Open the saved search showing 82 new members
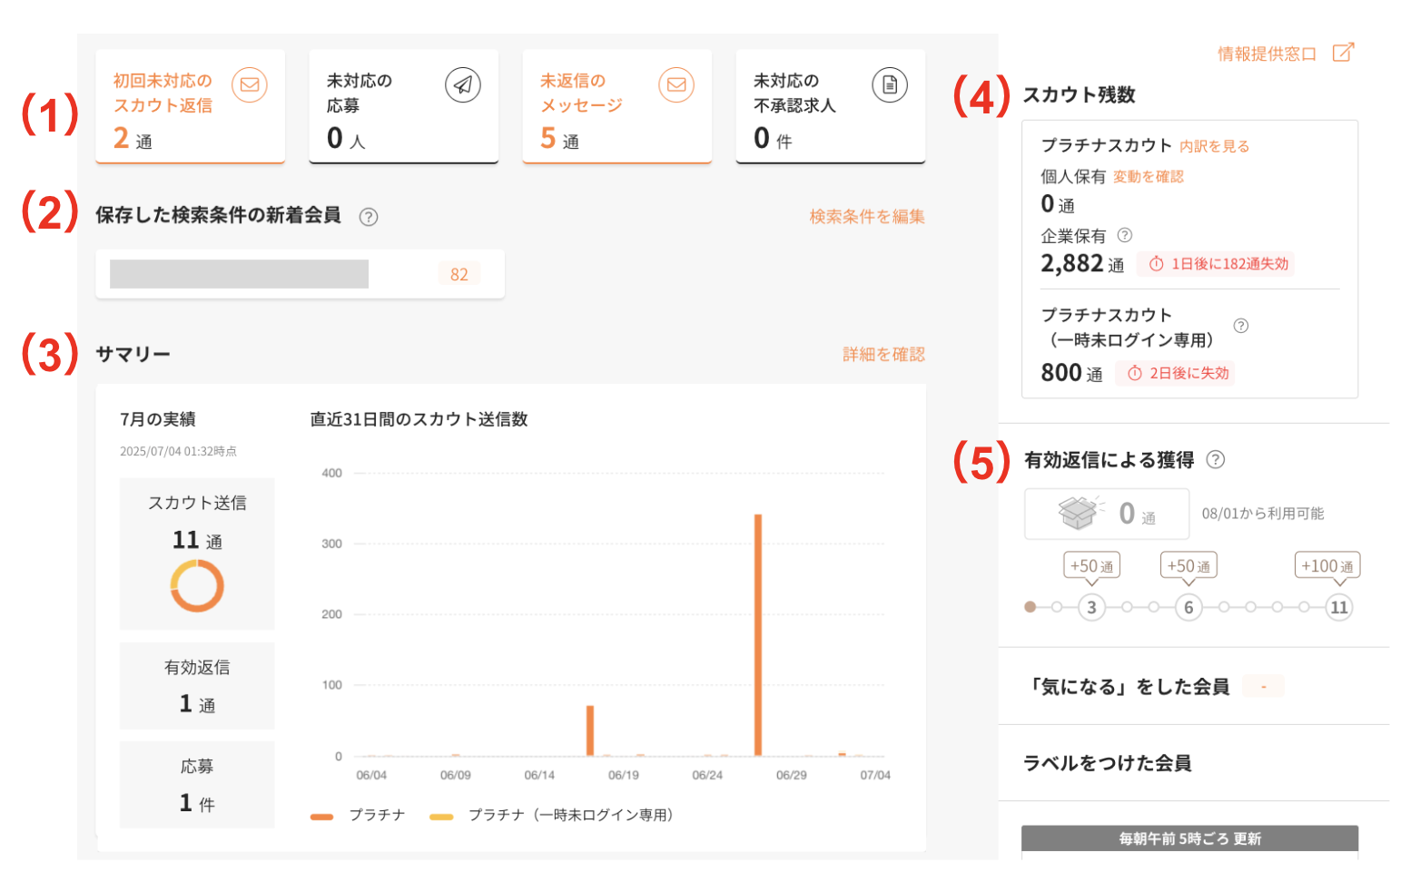This screenshot has height=882, width=1420. click(300, 273)
